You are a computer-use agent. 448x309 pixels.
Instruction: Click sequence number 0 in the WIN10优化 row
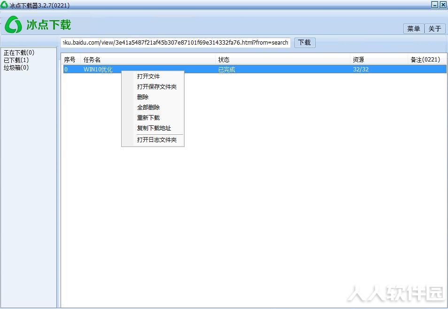tap(66, 69)
